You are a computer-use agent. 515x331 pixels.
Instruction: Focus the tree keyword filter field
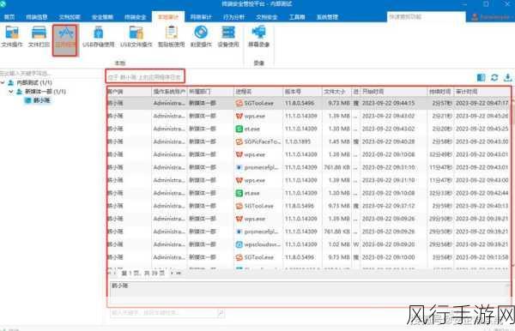[51, 73]
